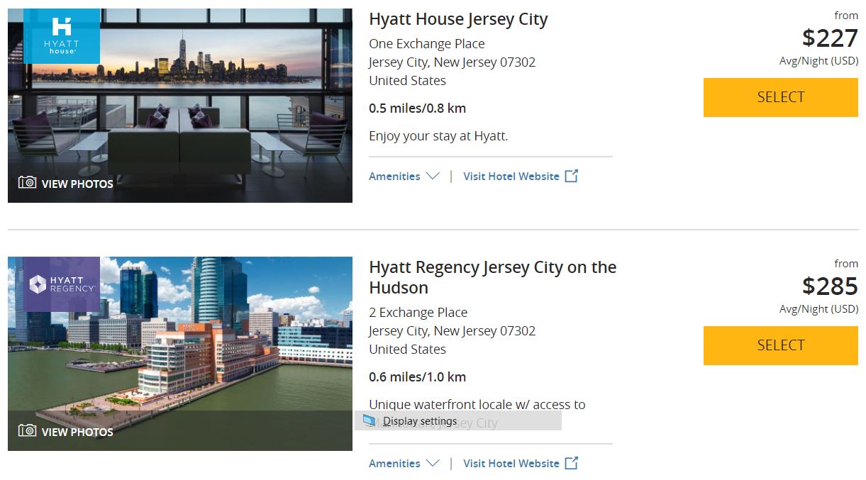This screenshot has height=480, width=866.
Task: Click the Hyatt House logo badge
Action: [x=62, y=36]
